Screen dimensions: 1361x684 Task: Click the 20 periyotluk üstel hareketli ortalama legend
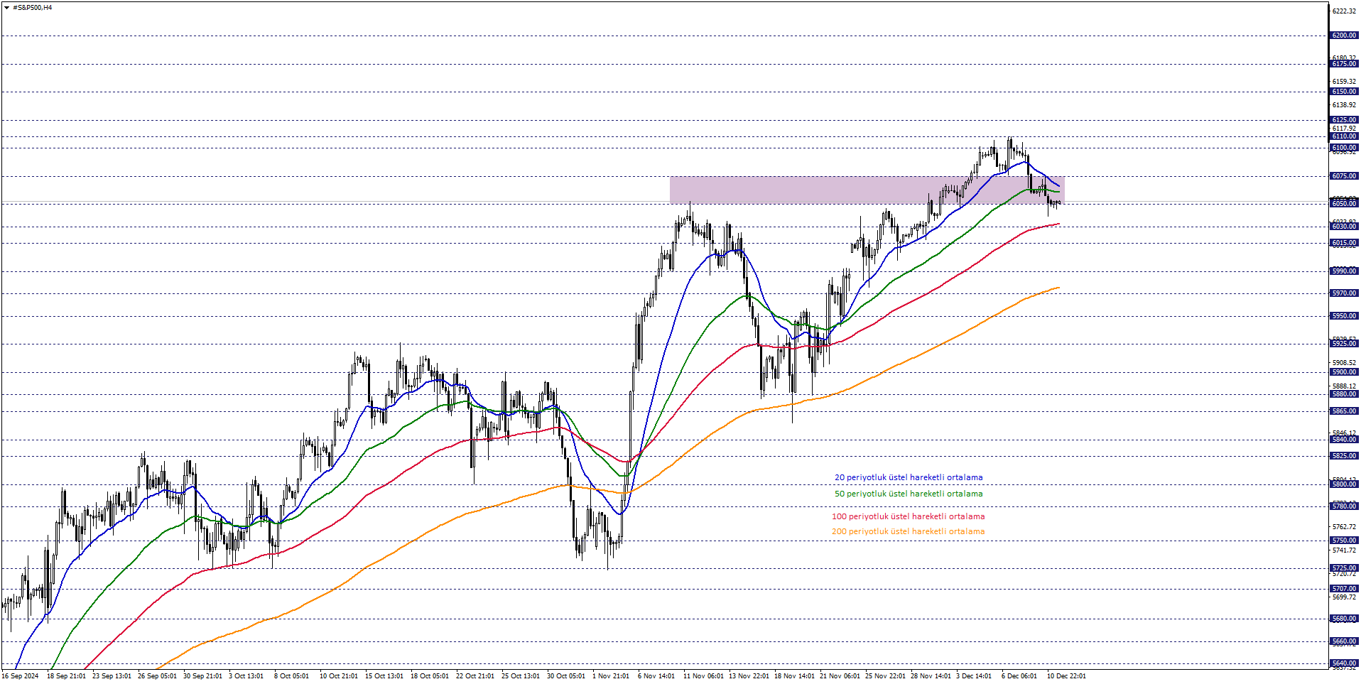[909, 478]
